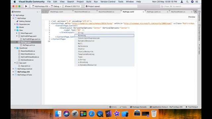Focus the 'Press ⌘. to search' field
The width and height of the screenshot is (212, 119).
tap(180, 6)
